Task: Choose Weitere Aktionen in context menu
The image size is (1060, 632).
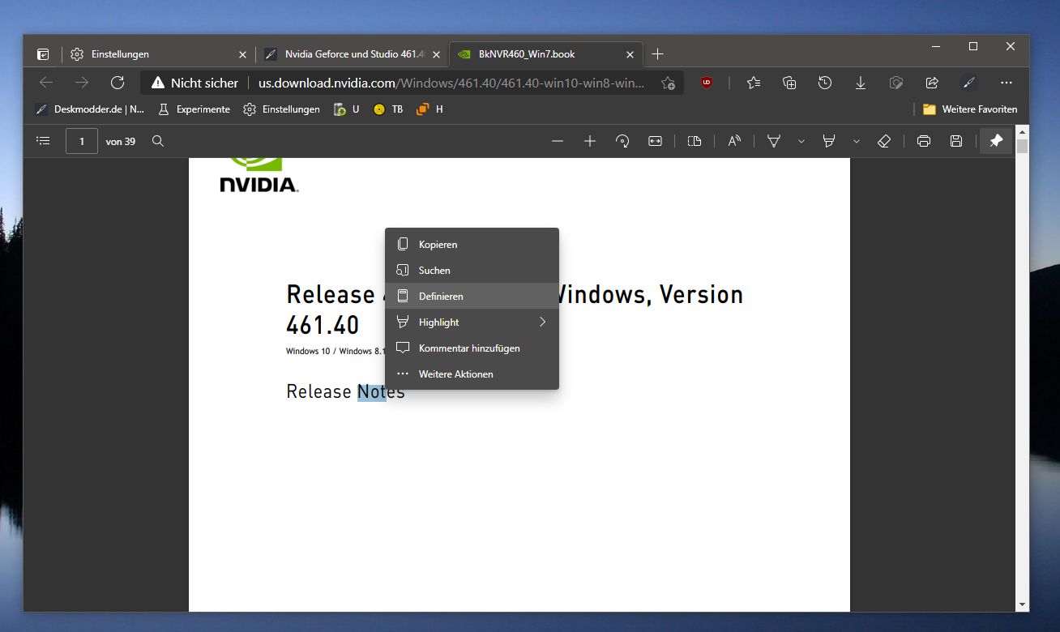Action: point(472,374)
